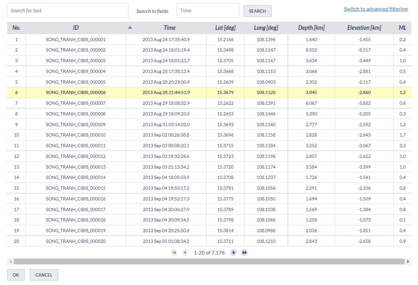418x285 pixels.
Task: Click into the Search for text field
Action: click(68, 10)
